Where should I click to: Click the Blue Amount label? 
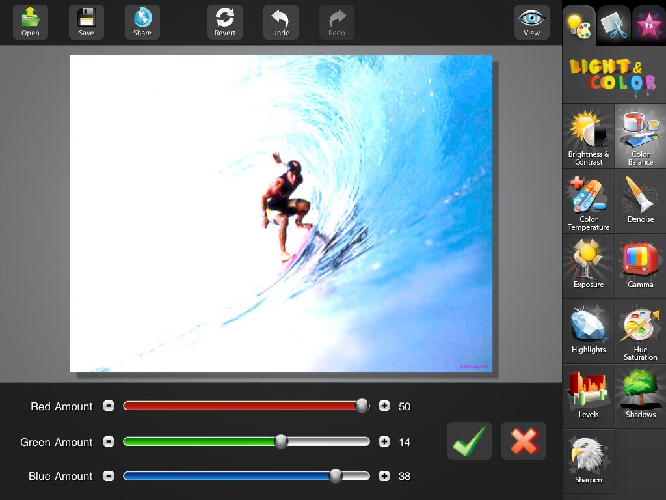[60, 476]
